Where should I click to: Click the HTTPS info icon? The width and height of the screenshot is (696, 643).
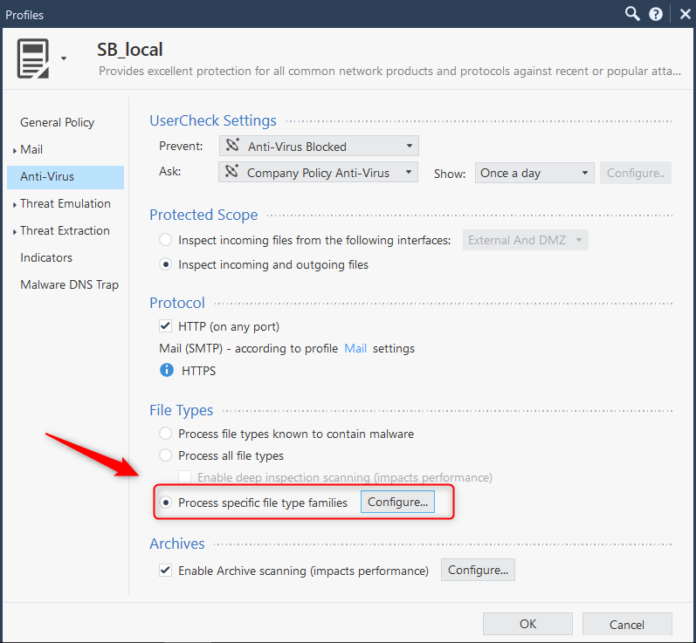(167, 370)
